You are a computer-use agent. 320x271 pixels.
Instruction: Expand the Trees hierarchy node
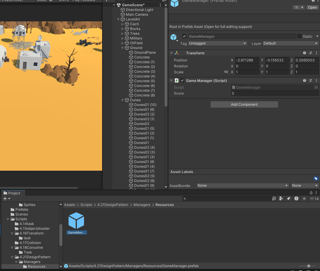tap(122, 34)
